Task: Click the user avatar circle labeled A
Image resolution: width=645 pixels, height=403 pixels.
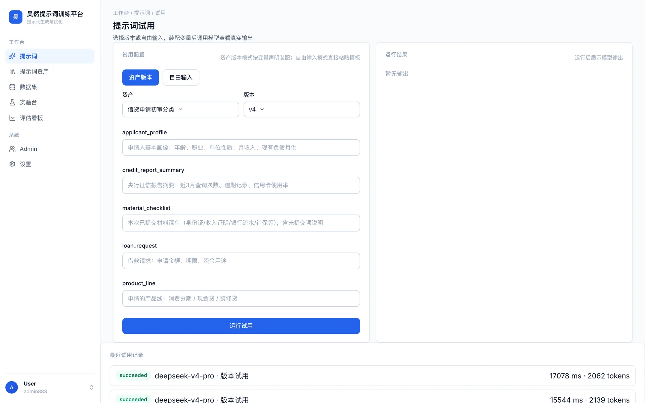Action: [x=12, y=387]
